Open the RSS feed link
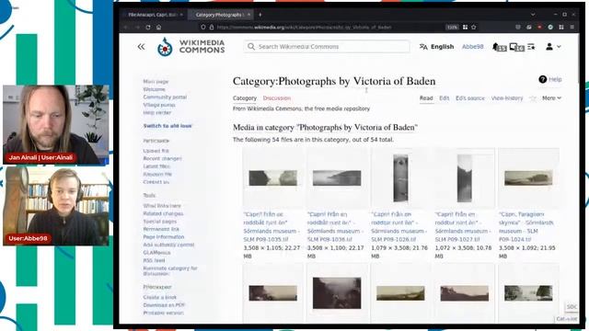 tap(154, 260)
